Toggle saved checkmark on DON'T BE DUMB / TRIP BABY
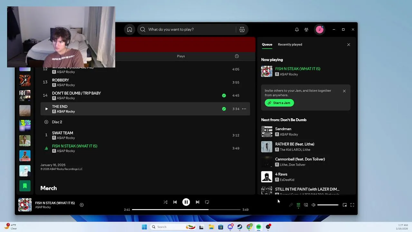Screen dimensions: 412x232 (x=224, y=95)
